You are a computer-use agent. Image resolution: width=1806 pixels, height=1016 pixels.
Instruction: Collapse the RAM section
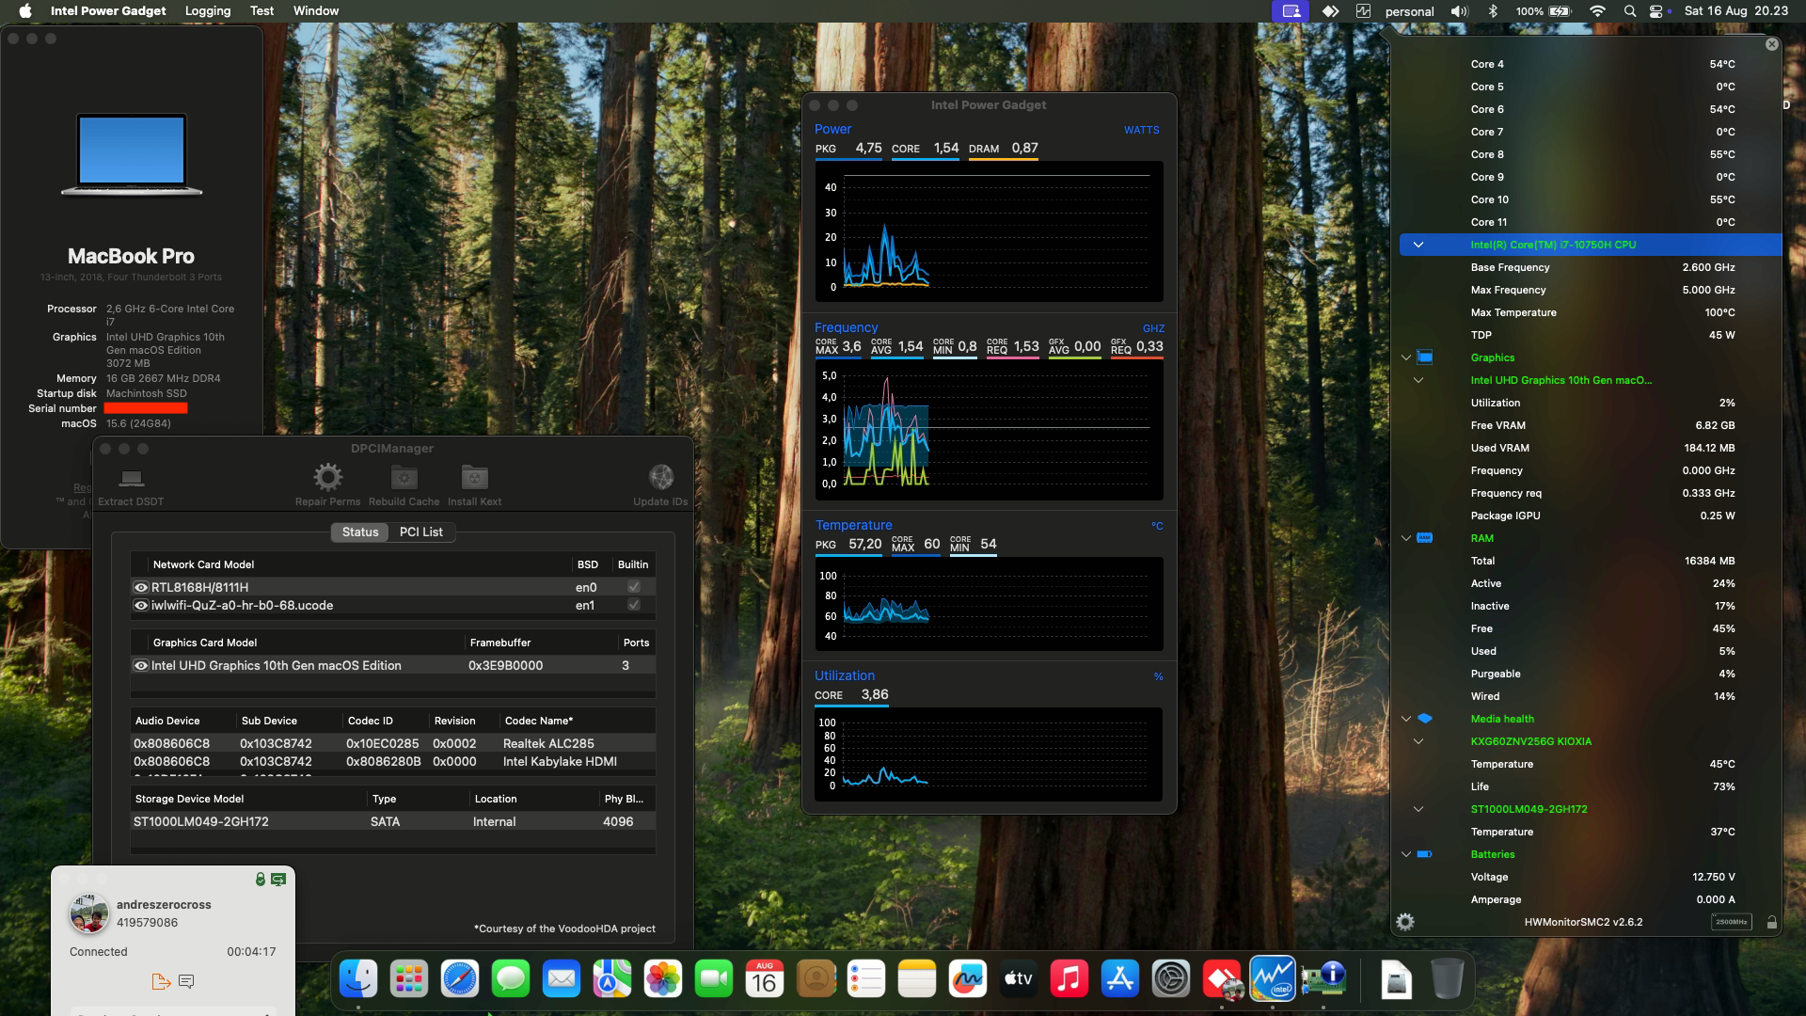coord(1406,538)
